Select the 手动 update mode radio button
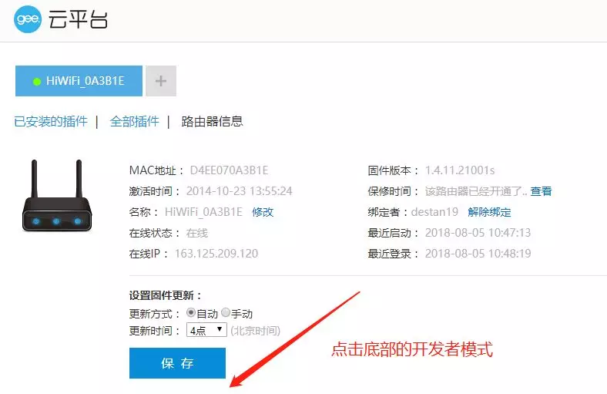 pos(226,313)
